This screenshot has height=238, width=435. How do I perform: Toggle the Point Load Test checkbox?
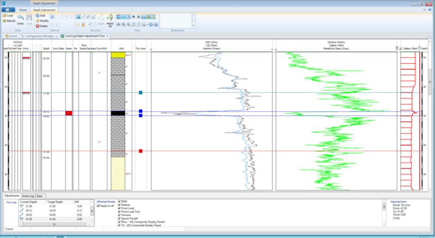pyautogui.click(x=119, y=212)
